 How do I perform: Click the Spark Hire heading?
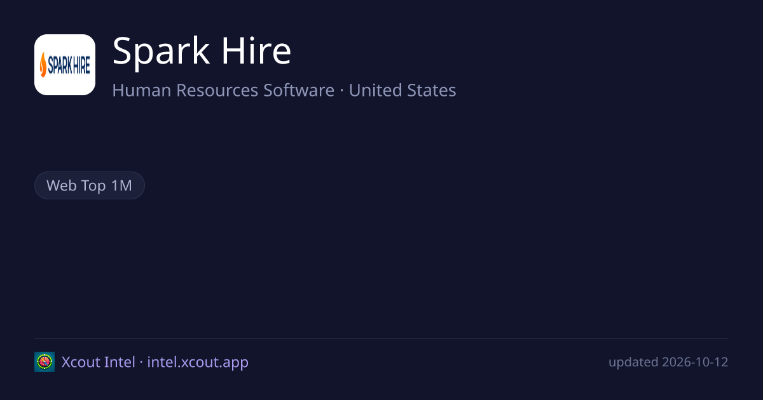coord(202,51)
